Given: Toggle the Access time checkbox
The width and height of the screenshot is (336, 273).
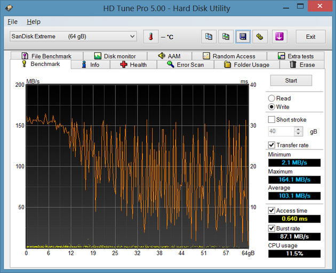Looking at the screenshot, I should click(x=271, y=211).
